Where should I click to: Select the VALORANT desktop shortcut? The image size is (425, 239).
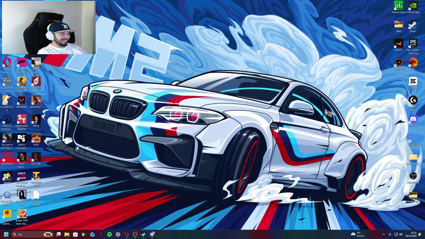point(22,102)
